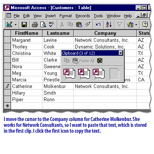Paste the second clip in Clipboard
This screenshot has height=154, width=154.
84,74
